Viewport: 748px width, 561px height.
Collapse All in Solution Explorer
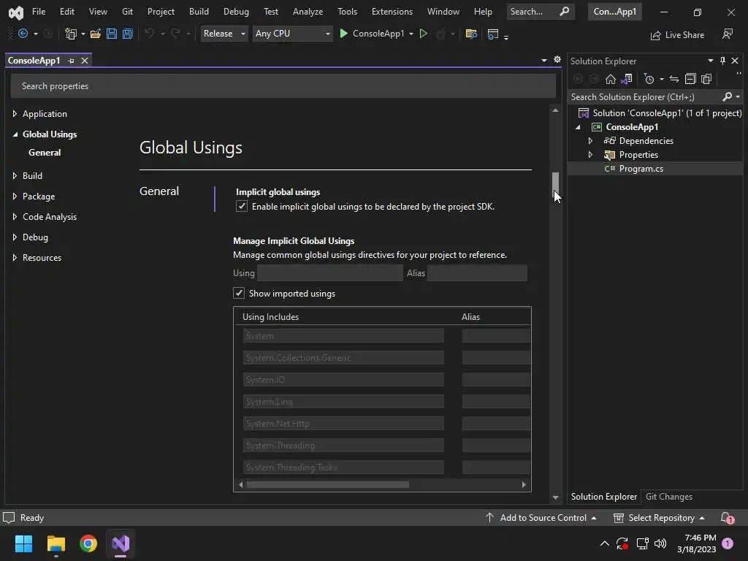[x=690, y=79]
